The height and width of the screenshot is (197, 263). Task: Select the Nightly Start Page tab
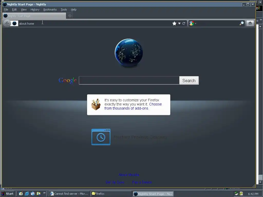pos(34,16)
